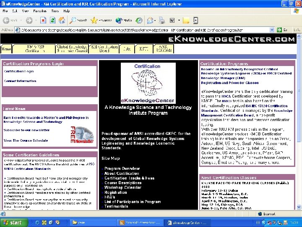302x227 pixels.
Task: Open dropdown next to Forward button
Action: click(36, 20)
